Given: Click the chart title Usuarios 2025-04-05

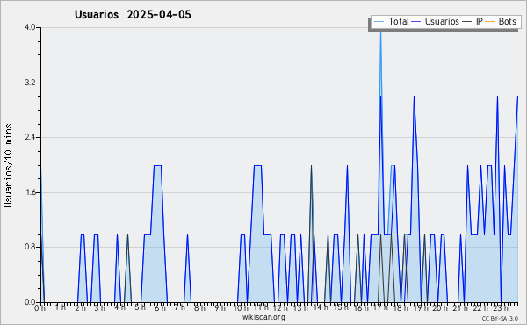Looking at the screenshot, I should 133,15.
